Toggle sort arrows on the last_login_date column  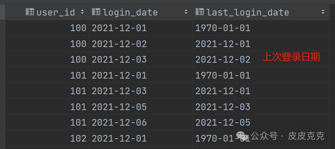point(323,12)
